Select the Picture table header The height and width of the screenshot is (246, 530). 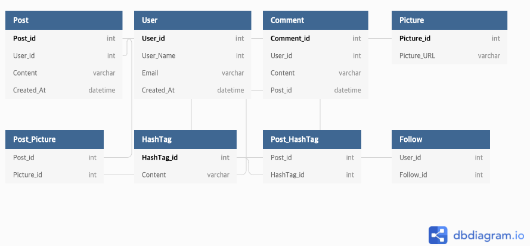pyautogui.click(x=450, y=20)
